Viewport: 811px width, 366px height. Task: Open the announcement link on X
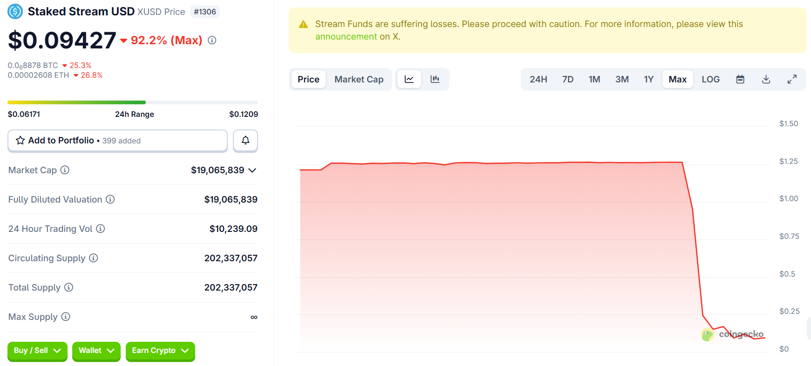346,36
